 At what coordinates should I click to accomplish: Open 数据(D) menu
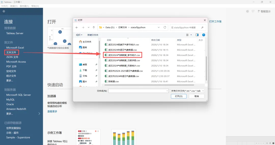[14, 6]
